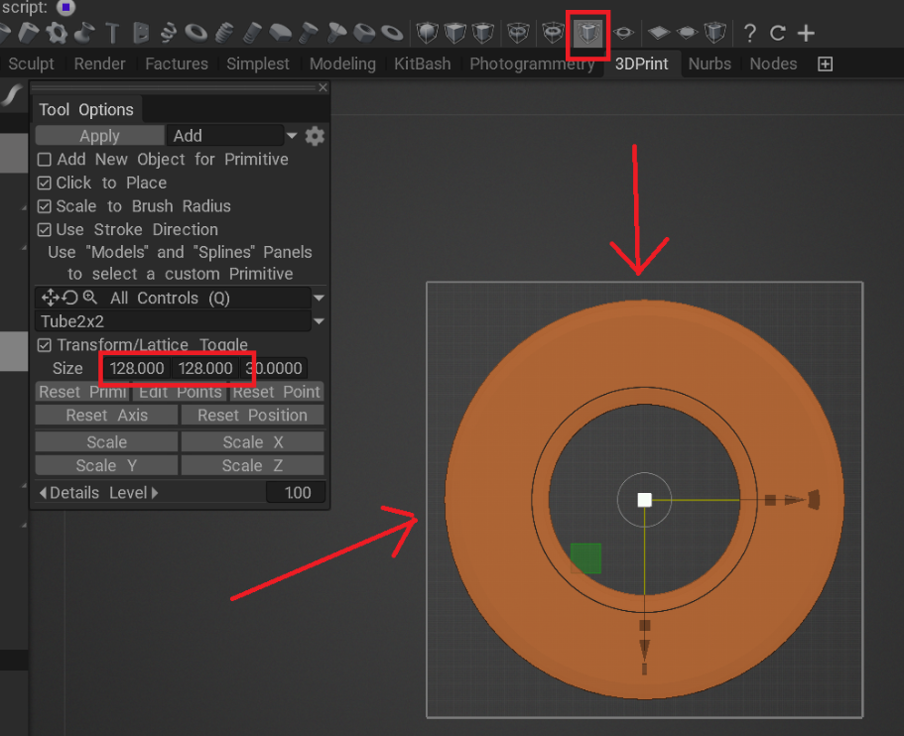Select the spiral spring primitive icon
Image resolution: width=904 pixels, height=736 pixels.
(170, 33)
